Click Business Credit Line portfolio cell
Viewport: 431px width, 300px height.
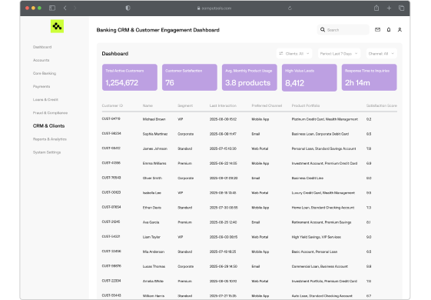(307, 178)
